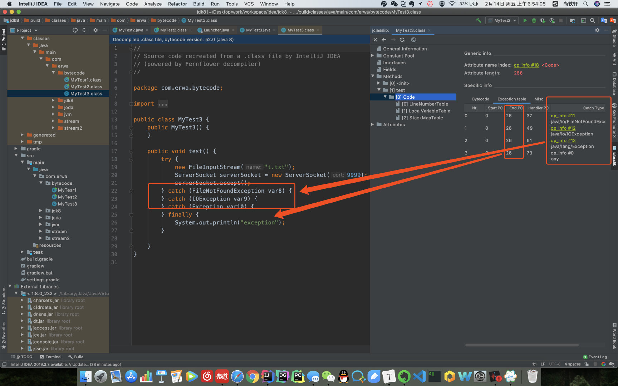
Task: Toggle the Structure tool window stripe
Action: 4,301
